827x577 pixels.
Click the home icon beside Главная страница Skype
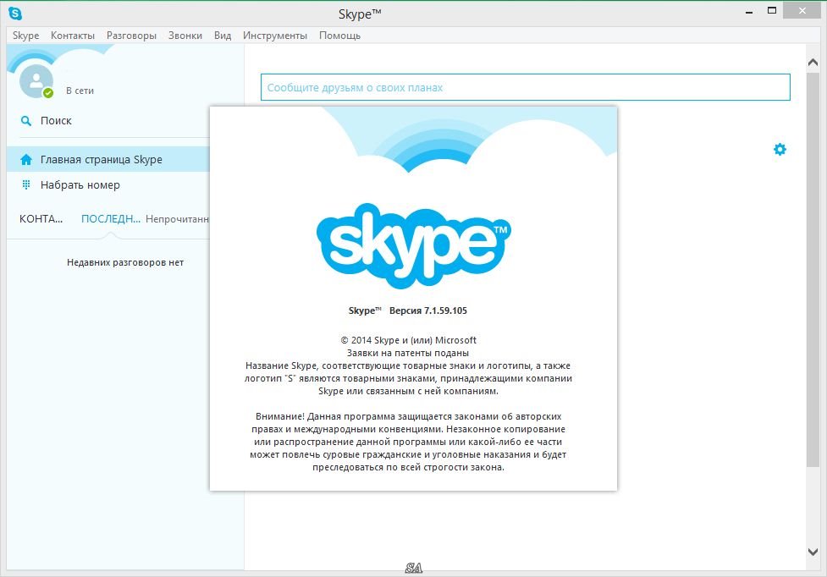26,160
